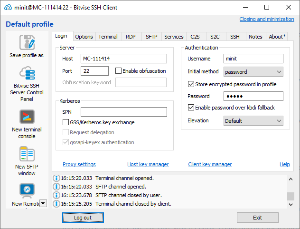Open Client key manager link
This screenshot has width=300, height=229.
(210, 164)
